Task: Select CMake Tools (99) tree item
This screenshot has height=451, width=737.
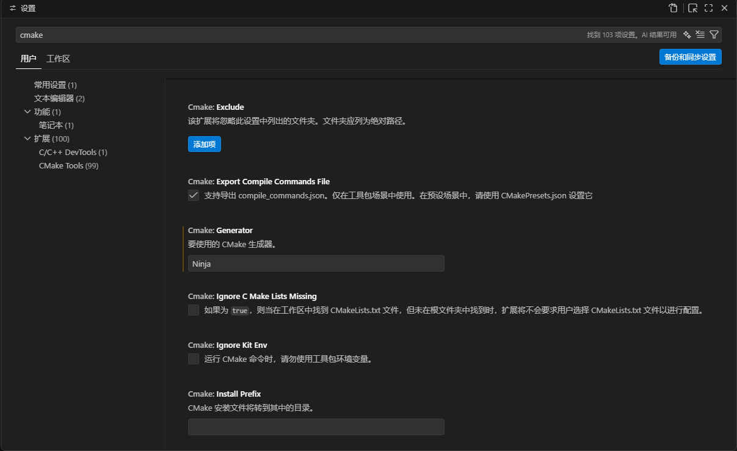Action: tap(68, 165)
